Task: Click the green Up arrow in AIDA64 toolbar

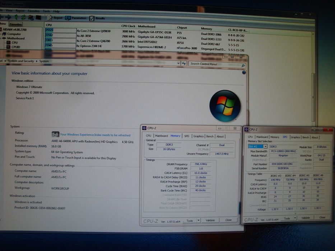Action: [16, 17]
